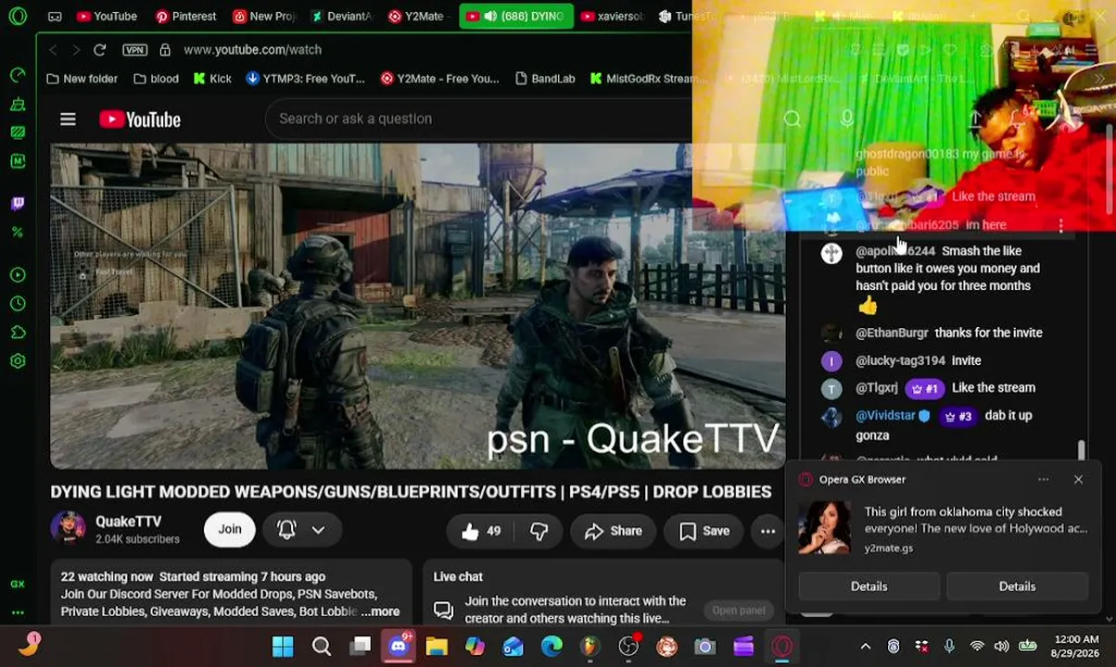The image size is (1116, 667).
Task: Click @EthanBurgr chat username
Action: tap(892, 333)
